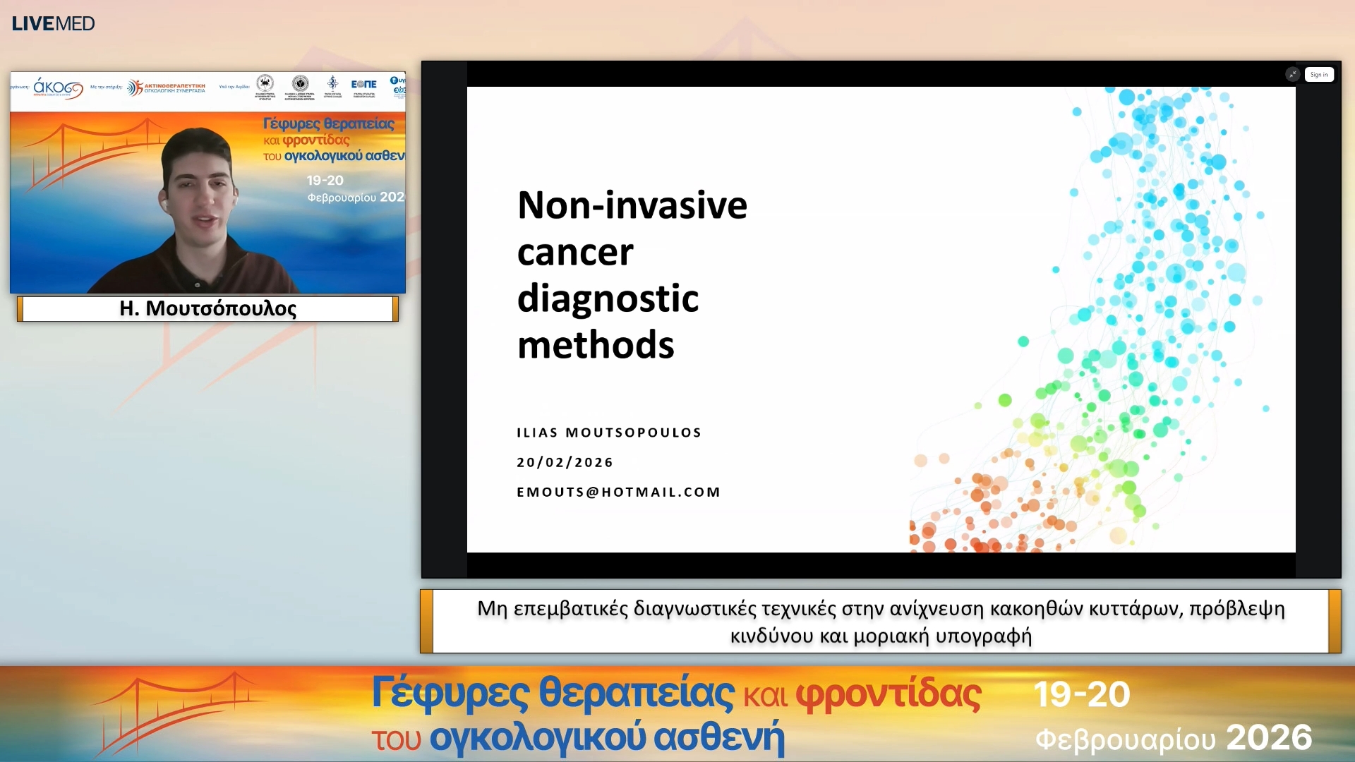Viewport: 1355px width, 762px height.
Task: Click the author name ILIAS MOUTSOPOULOS
Action: [608, 433]
